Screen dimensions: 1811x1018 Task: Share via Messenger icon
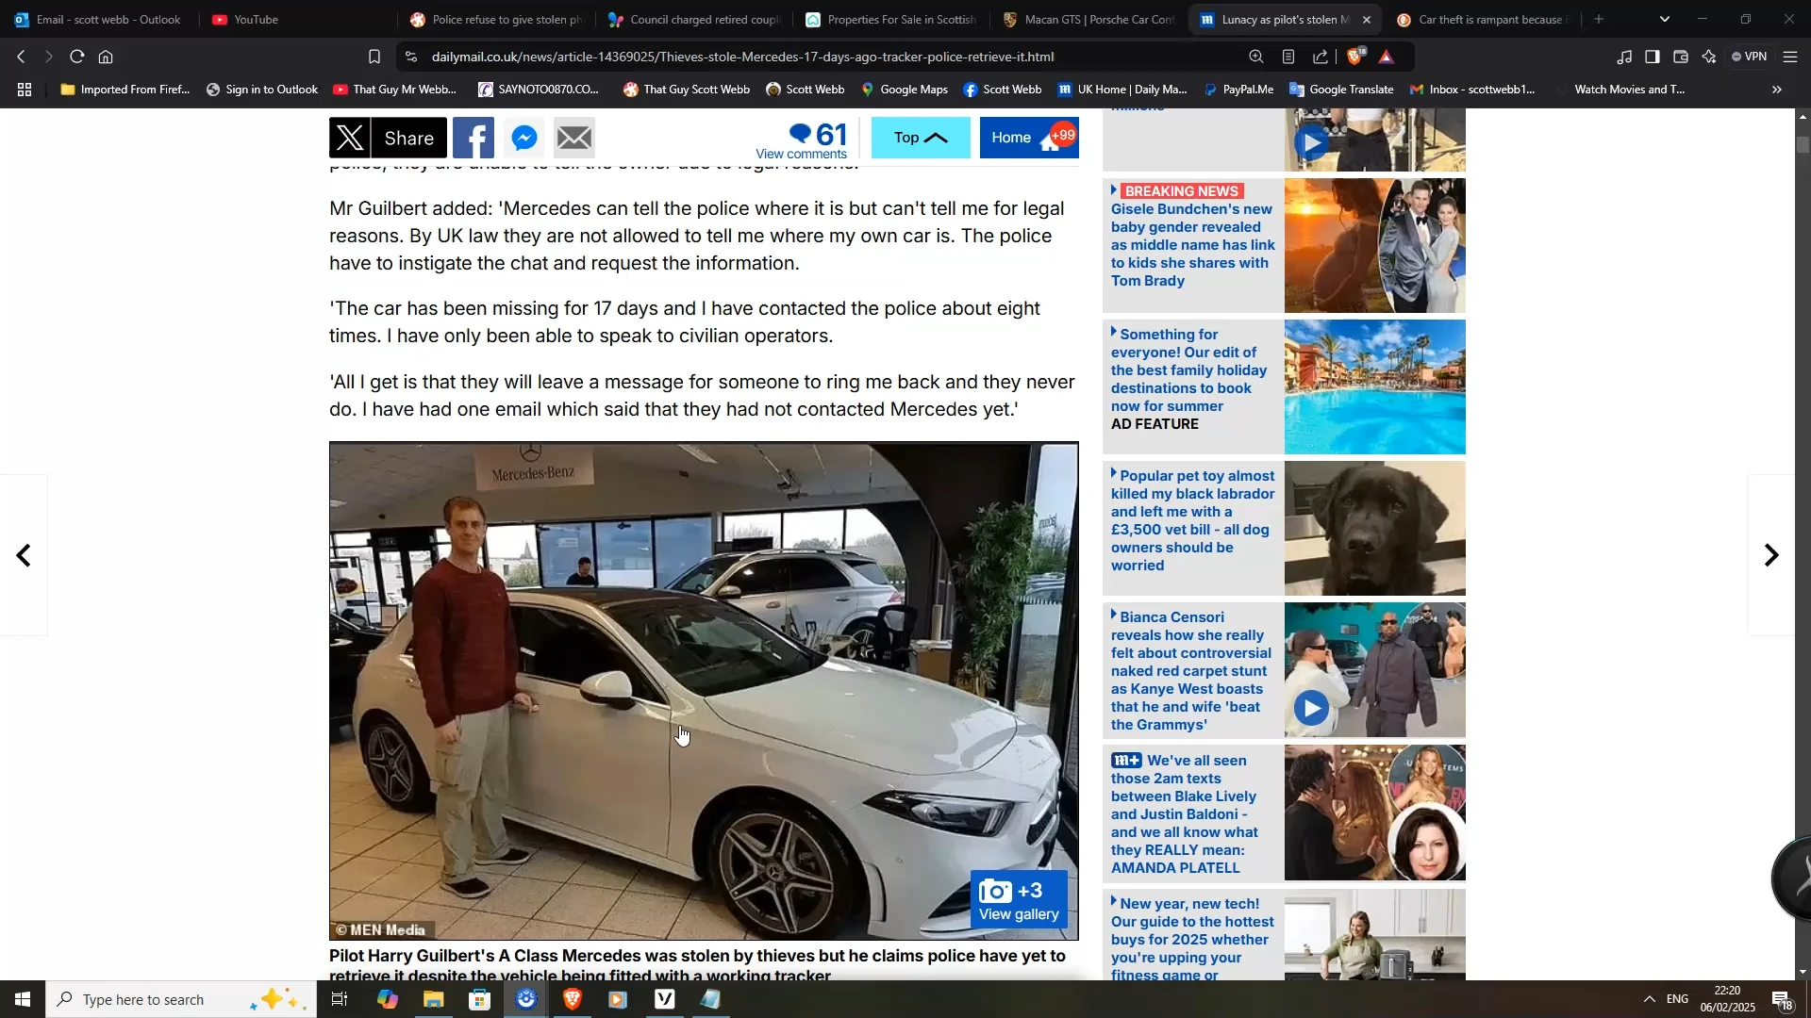tap(524, 138)
